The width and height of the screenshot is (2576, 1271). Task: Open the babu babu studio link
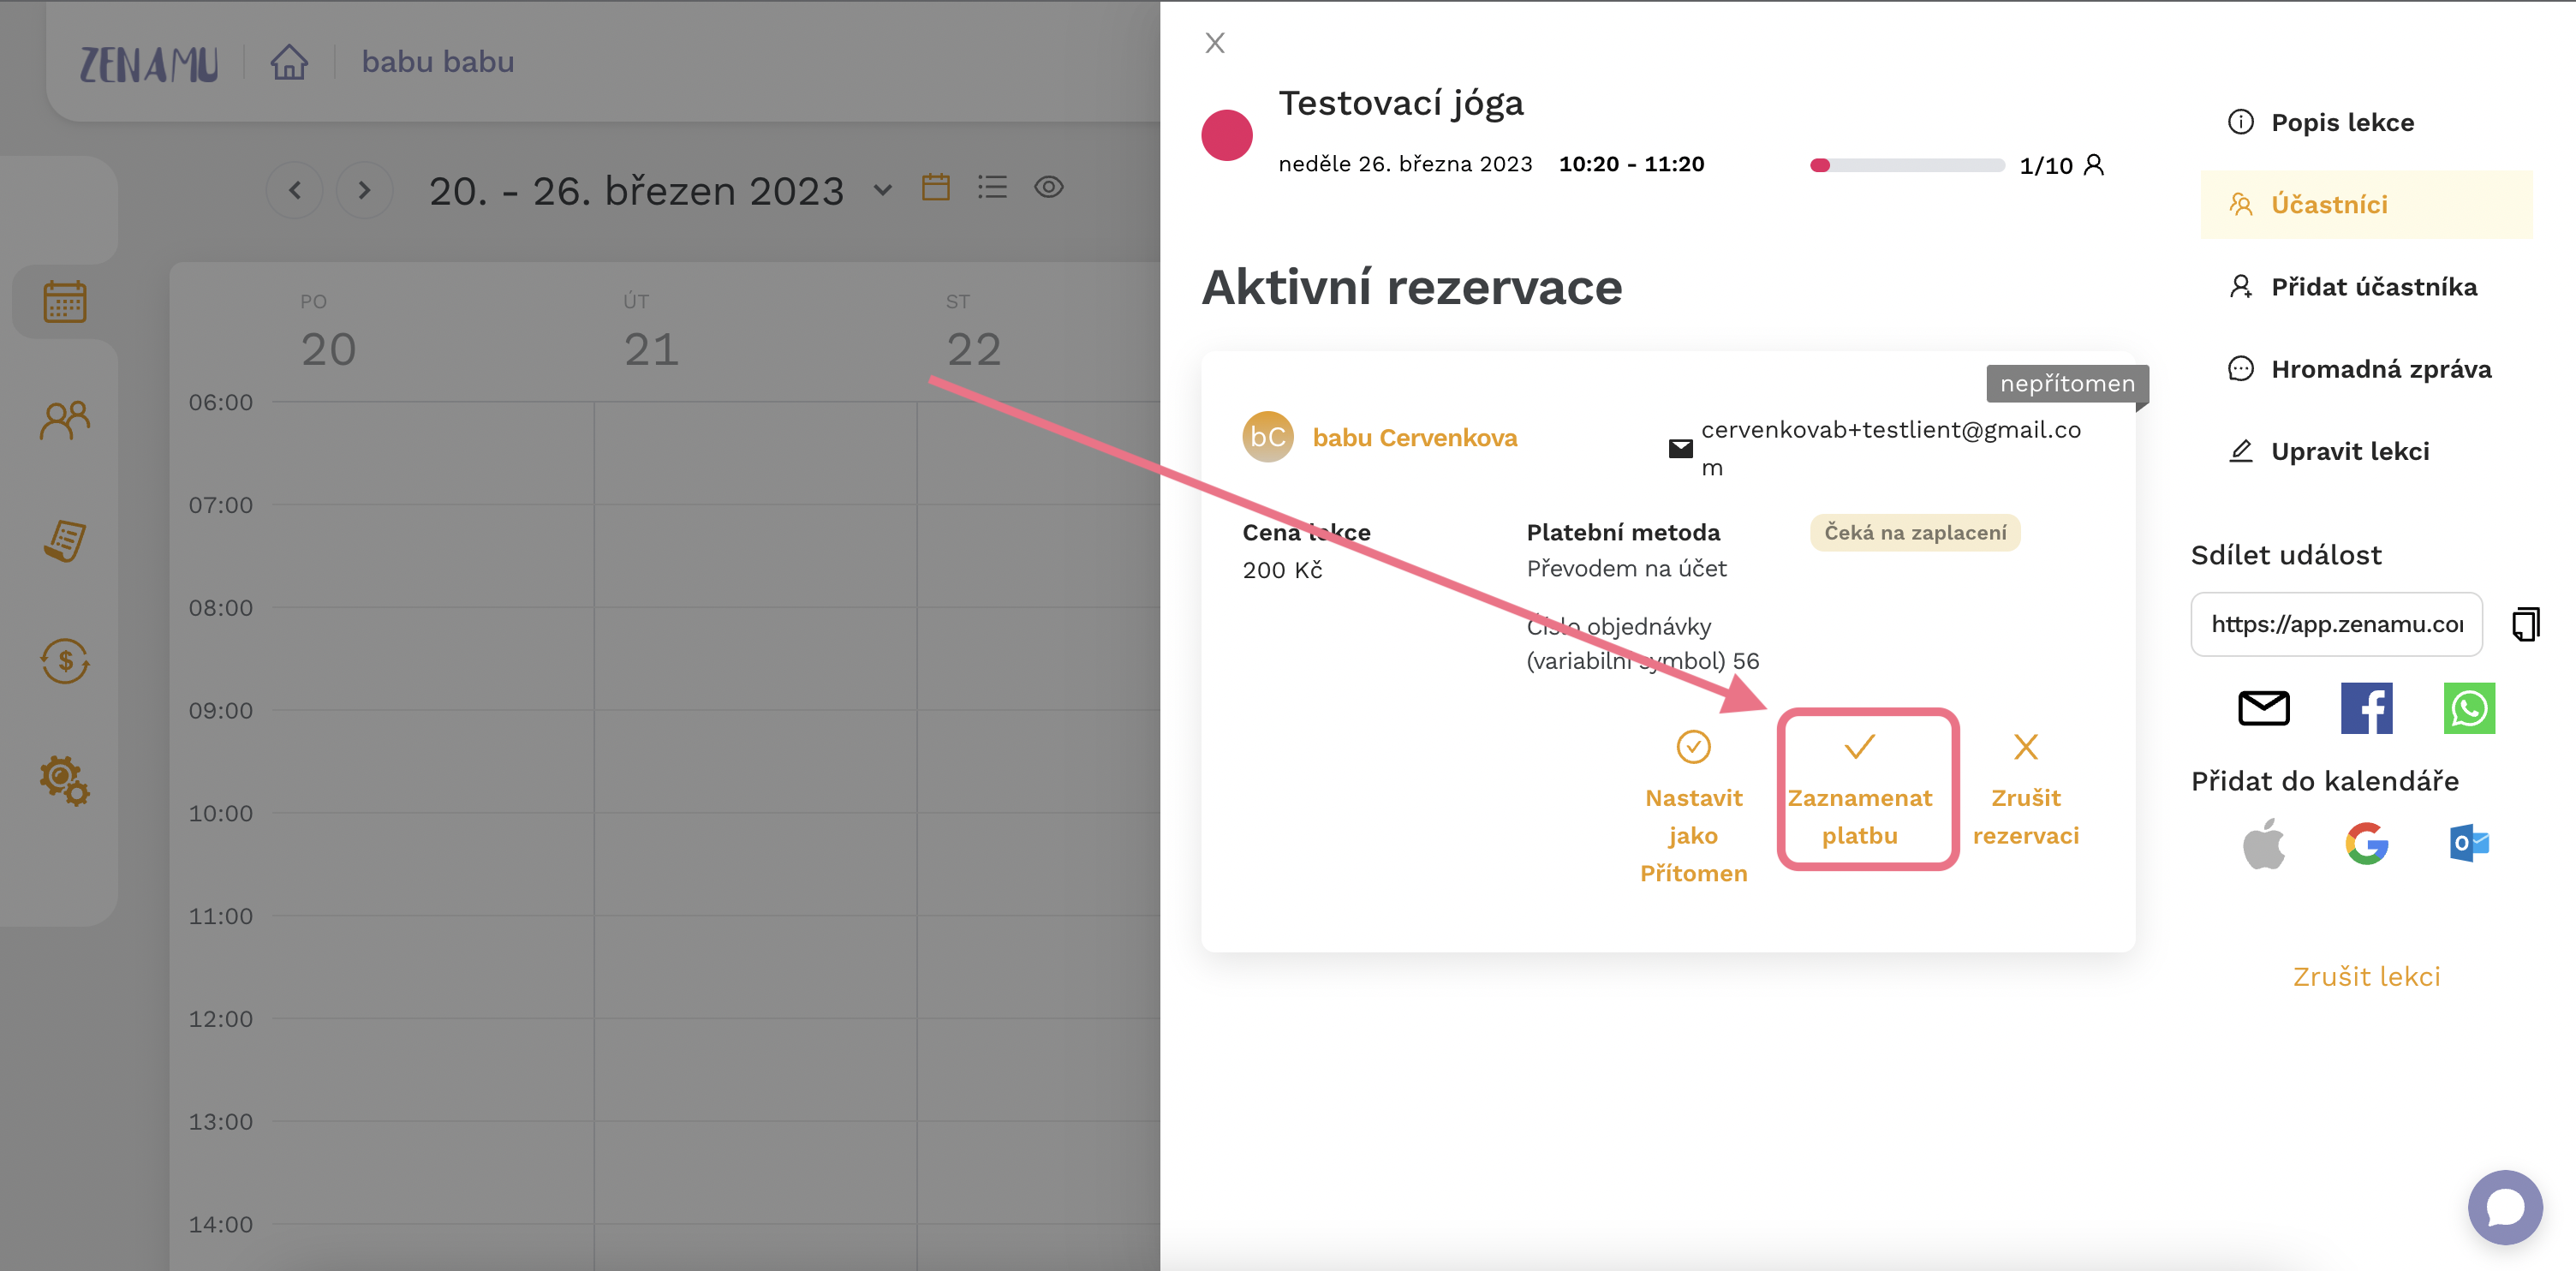tap(437, 62)
